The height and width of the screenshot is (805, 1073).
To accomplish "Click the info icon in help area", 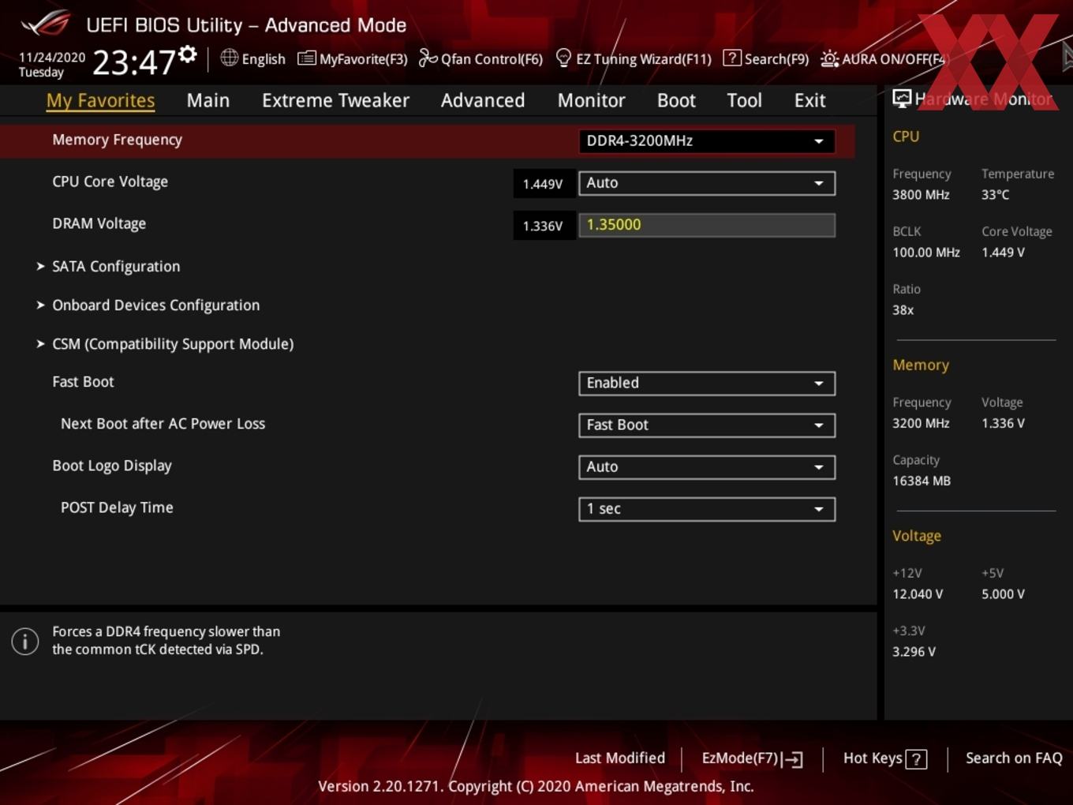I will (x=25, y=641).
